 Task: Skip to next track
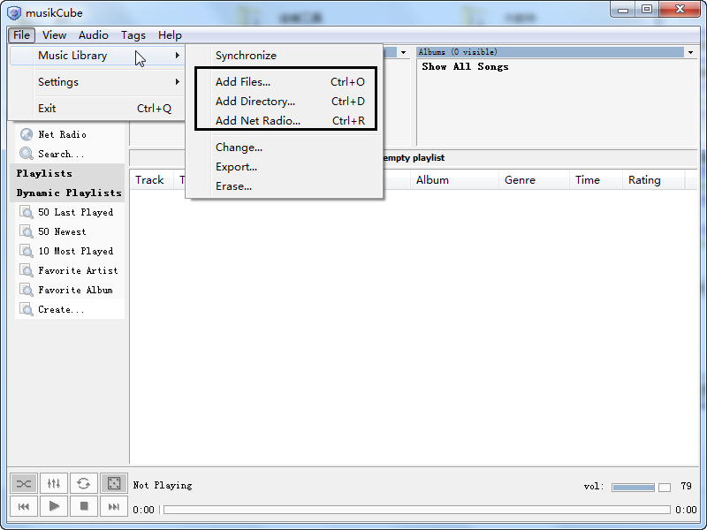pos(114,506)
